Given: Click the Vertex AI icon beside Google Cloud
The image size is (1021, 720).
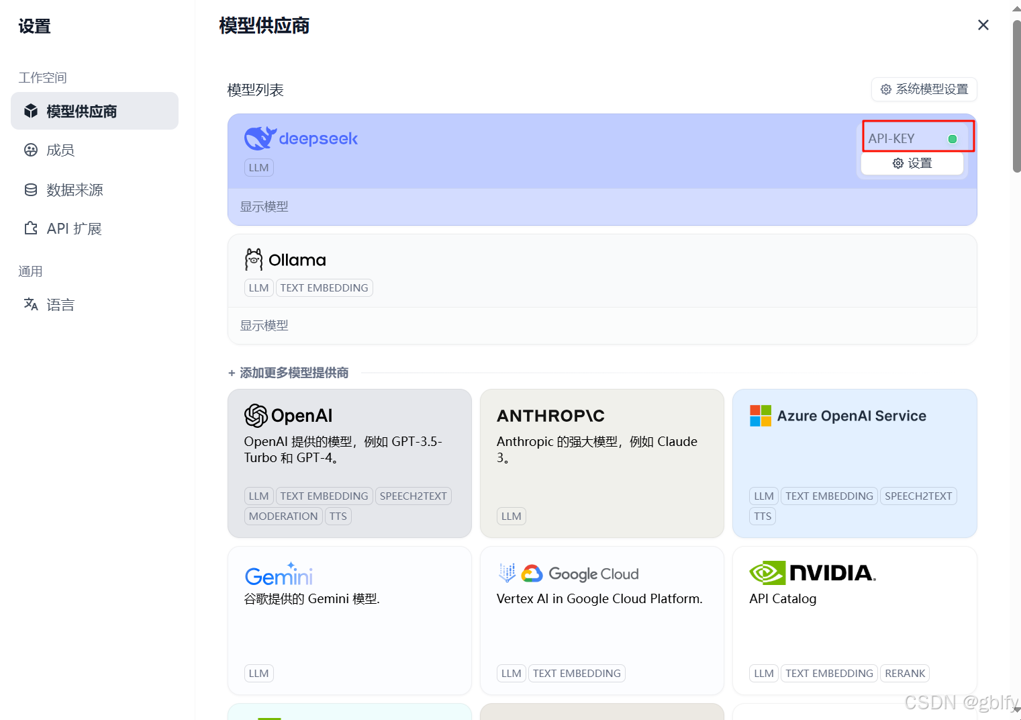Looking at the screenshot, I should pos(507,573).
